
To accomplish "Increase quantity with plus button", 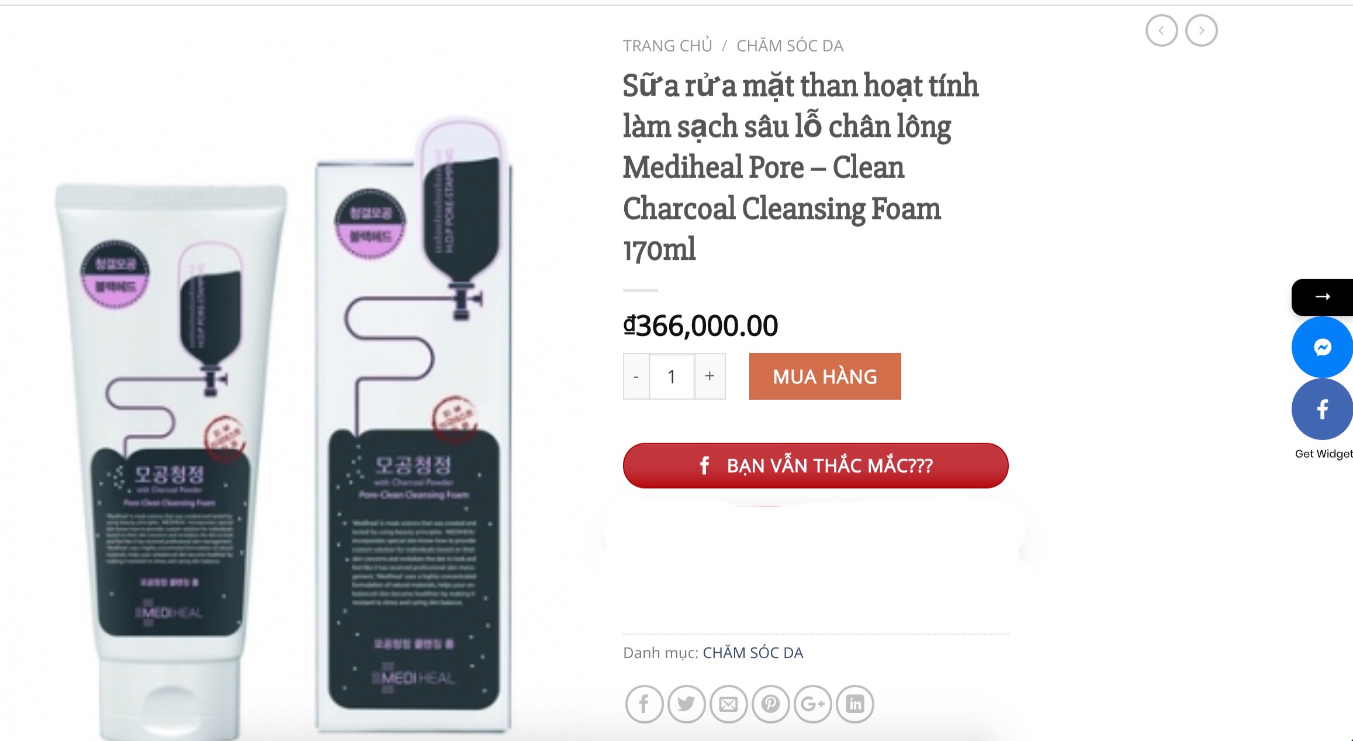I will (710, 376).
